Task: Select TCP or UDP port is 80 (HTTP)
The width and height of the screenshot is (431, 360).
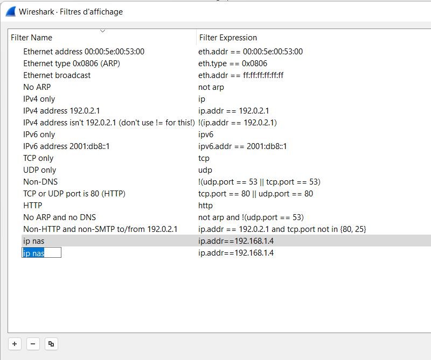Action: pyautogui.click(x=74, y=194)
